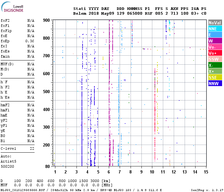Select the NoVal legend swatch

(x=215, y=23)
